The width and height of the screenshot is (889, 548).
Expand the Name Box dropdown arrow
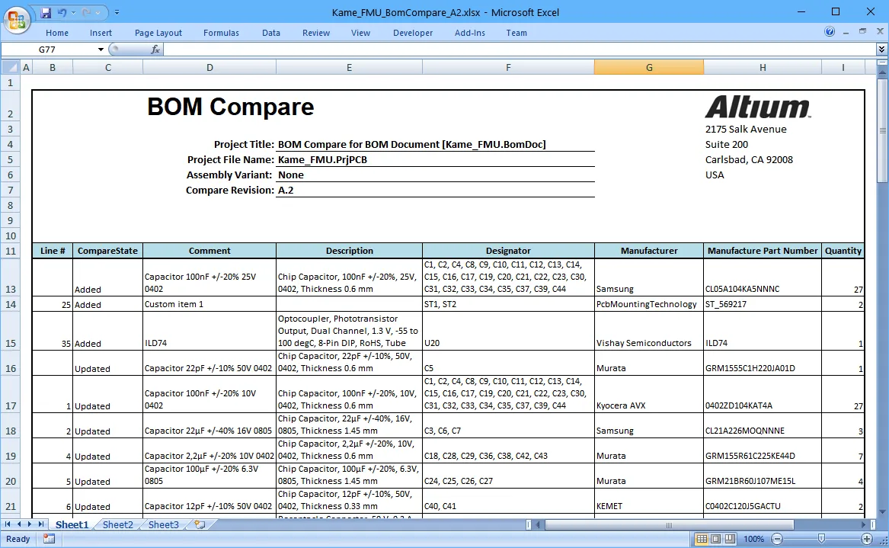(x=101, y=50)
